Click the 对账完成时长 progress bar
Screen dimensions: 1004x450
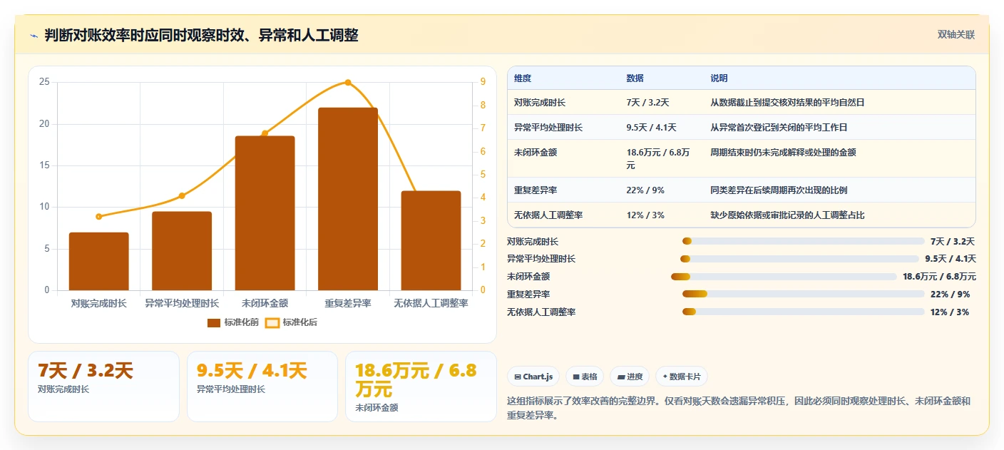click(x=803, y=242)
